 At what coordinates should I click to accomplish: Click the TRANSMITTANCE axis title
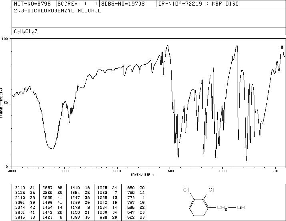point(1,103)
